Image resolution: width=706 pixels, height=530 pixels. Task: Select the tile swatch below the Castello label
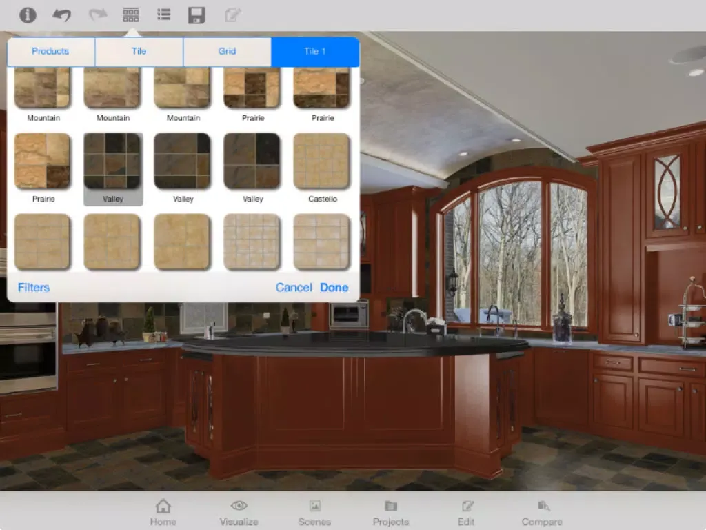[321, 242]
